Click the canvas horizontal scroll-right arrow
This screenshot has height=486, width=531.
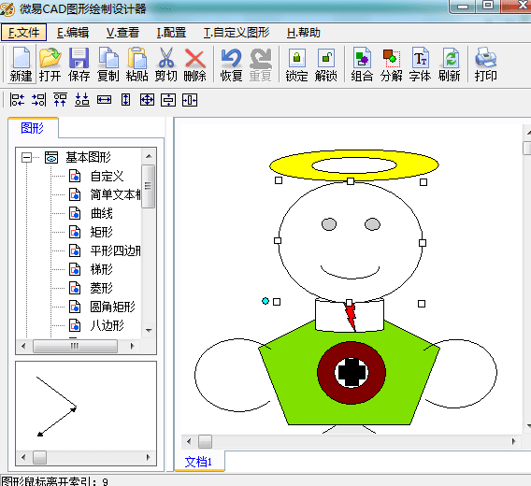[x=514, y=441]
